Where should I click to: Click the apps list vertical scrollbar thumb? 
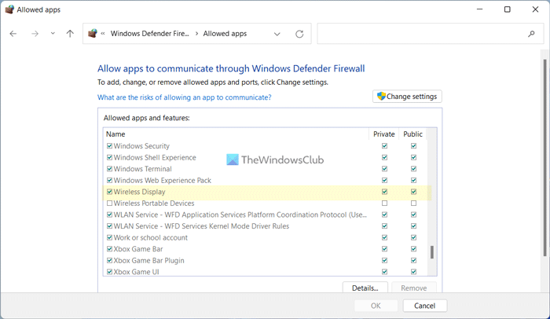point(431,252)
